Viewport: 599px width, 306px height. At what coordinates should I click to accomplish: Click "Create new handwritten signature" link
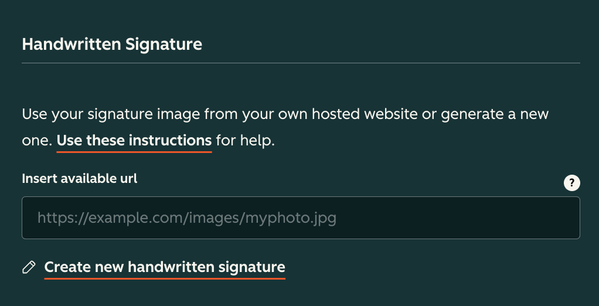pos(165,267)
